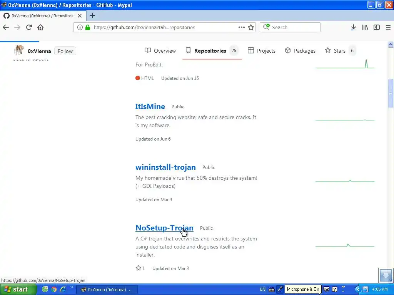
Task: Open the language bar options arrow
Action: click(x=343, y=291)
